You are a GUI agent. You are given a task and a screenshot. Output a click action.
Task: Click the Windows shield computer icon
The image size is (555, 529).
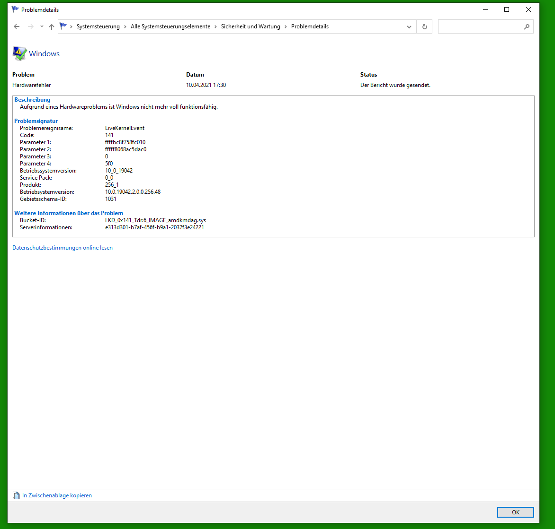pos(19,53)
